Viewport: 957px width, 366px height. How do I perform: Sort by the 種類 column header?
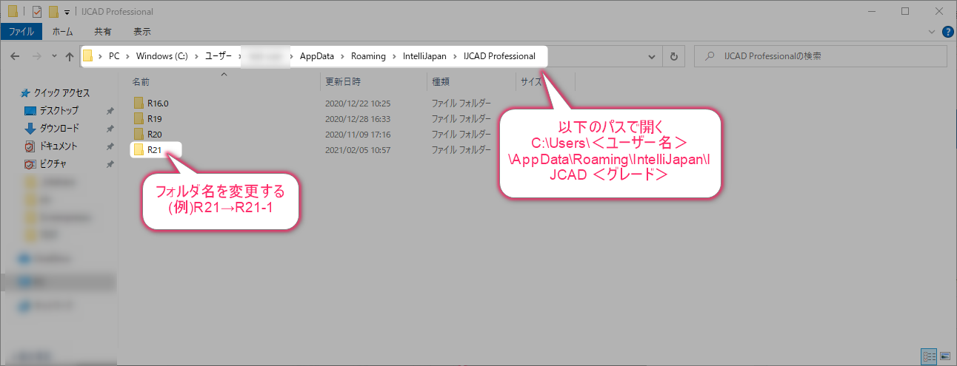pyautogui.click(x=441, y=81)
